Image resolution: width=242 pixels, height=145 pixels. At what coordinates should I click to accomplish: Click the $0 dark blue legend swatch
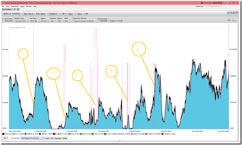[54, 134]
